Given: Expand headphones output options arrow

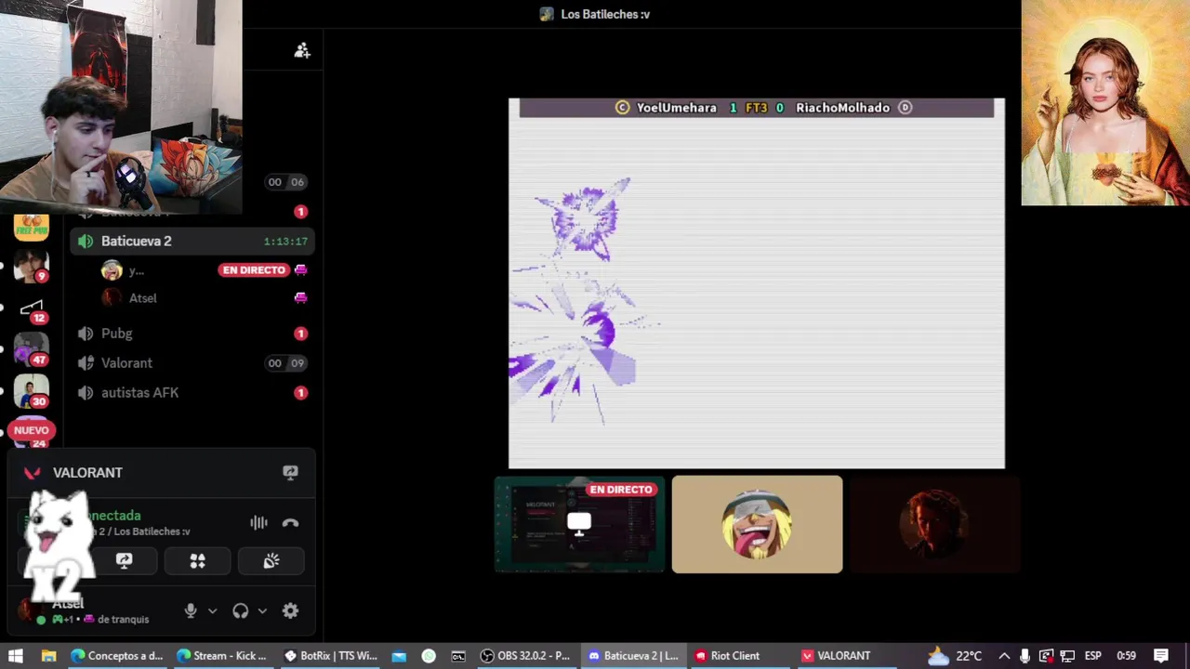Looking at the screenshot, I should coord(262,610).
